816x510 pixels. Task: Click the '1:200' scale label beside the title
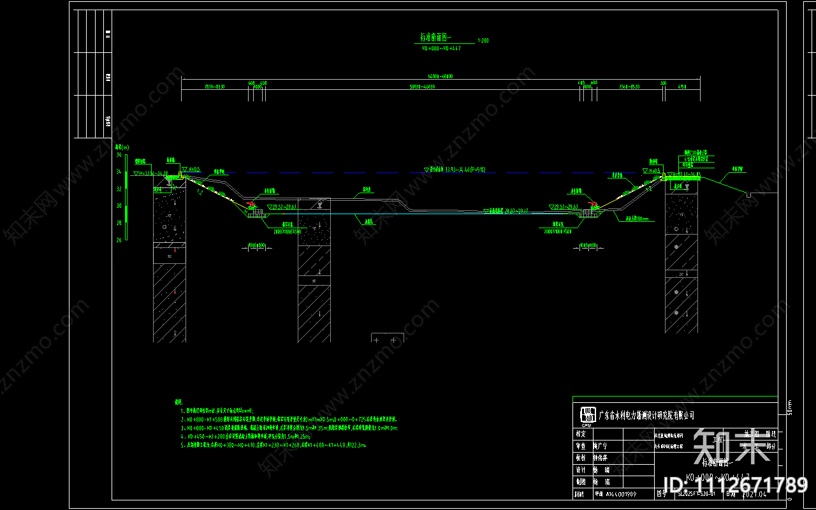tap(483, 40)
